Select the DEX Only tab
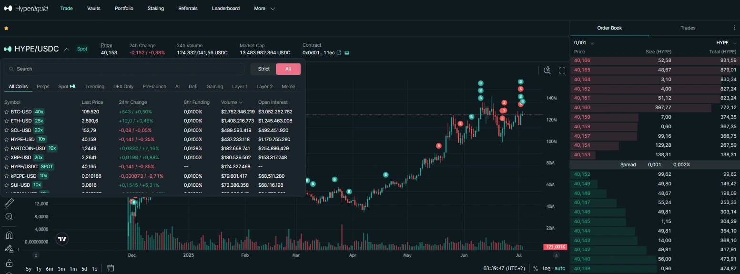The image size is (740, 274). [123, 87]
